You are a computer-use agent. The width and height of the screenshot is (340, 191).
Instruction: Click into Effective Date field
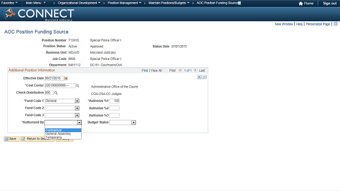pyautogui.click(x=54, y=79)
